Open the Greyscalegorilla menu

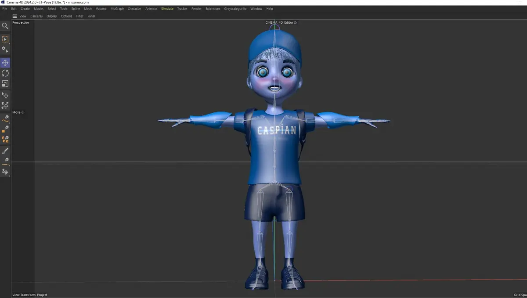tap(235, 9)
